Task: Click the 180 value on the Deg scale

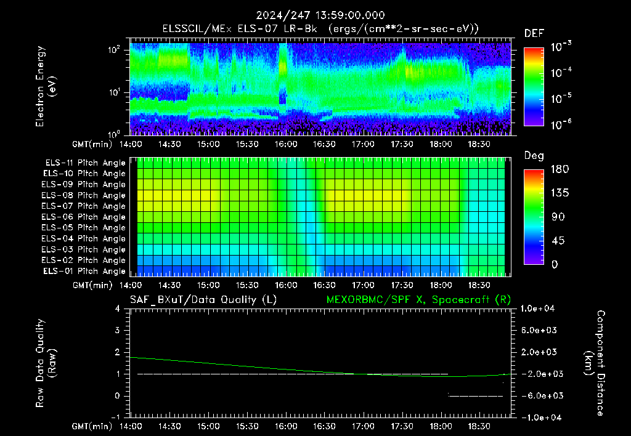Action: click(560, 169)
